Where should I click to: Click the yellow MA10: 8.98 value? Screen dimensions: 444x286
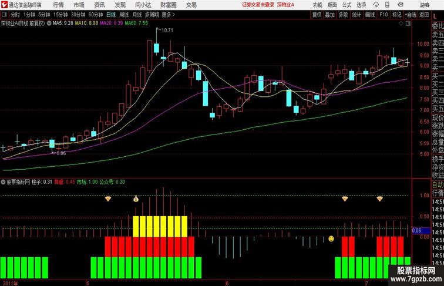coord(87,23)
